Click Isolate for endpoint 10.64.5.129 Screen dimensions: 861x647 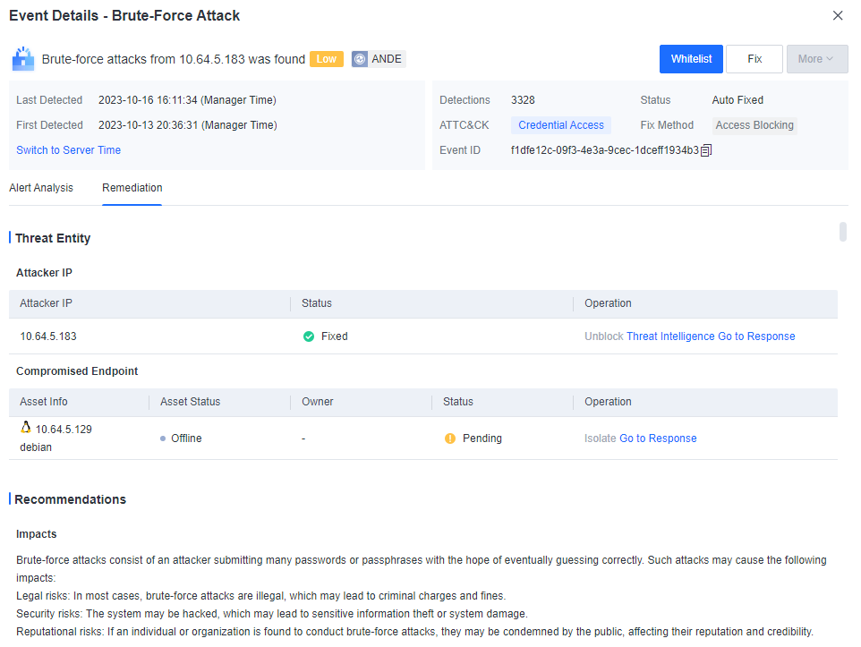(600, 438)
